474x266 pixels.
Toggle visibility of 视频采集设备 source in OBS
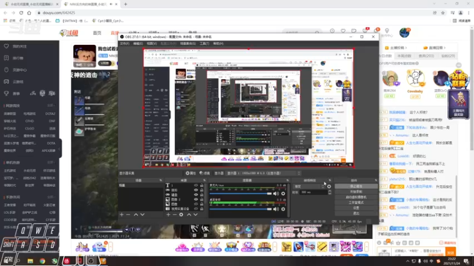tap(196, 209)
